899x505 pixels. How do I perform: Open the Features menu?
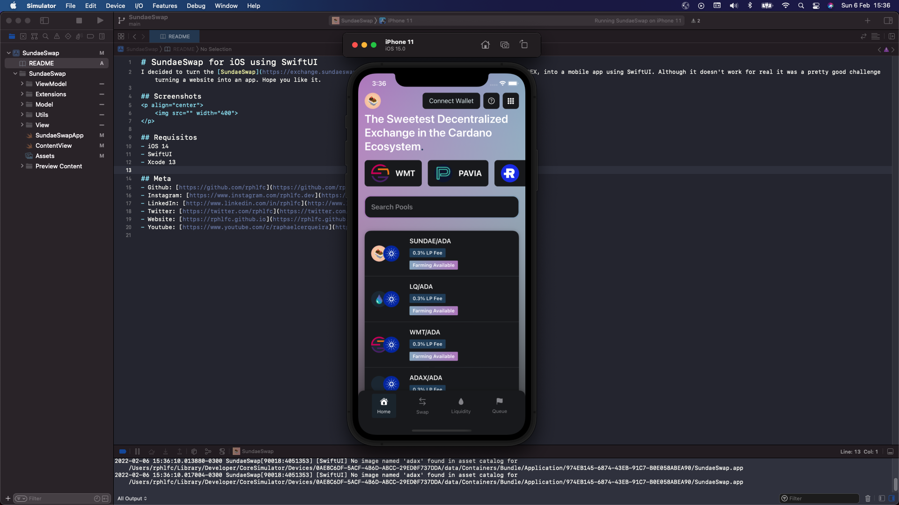pos(165,6)
